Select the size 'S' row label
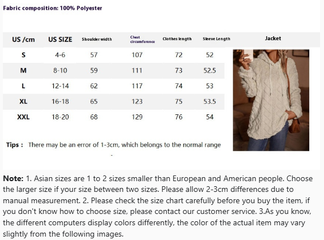Screen dimensions: 324x240 point(23,55)
